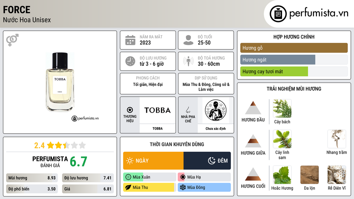The height and width of the screenshot is (199, 354).
Task: Click the Giá 6.81 score bar
Action: (88, 189)
